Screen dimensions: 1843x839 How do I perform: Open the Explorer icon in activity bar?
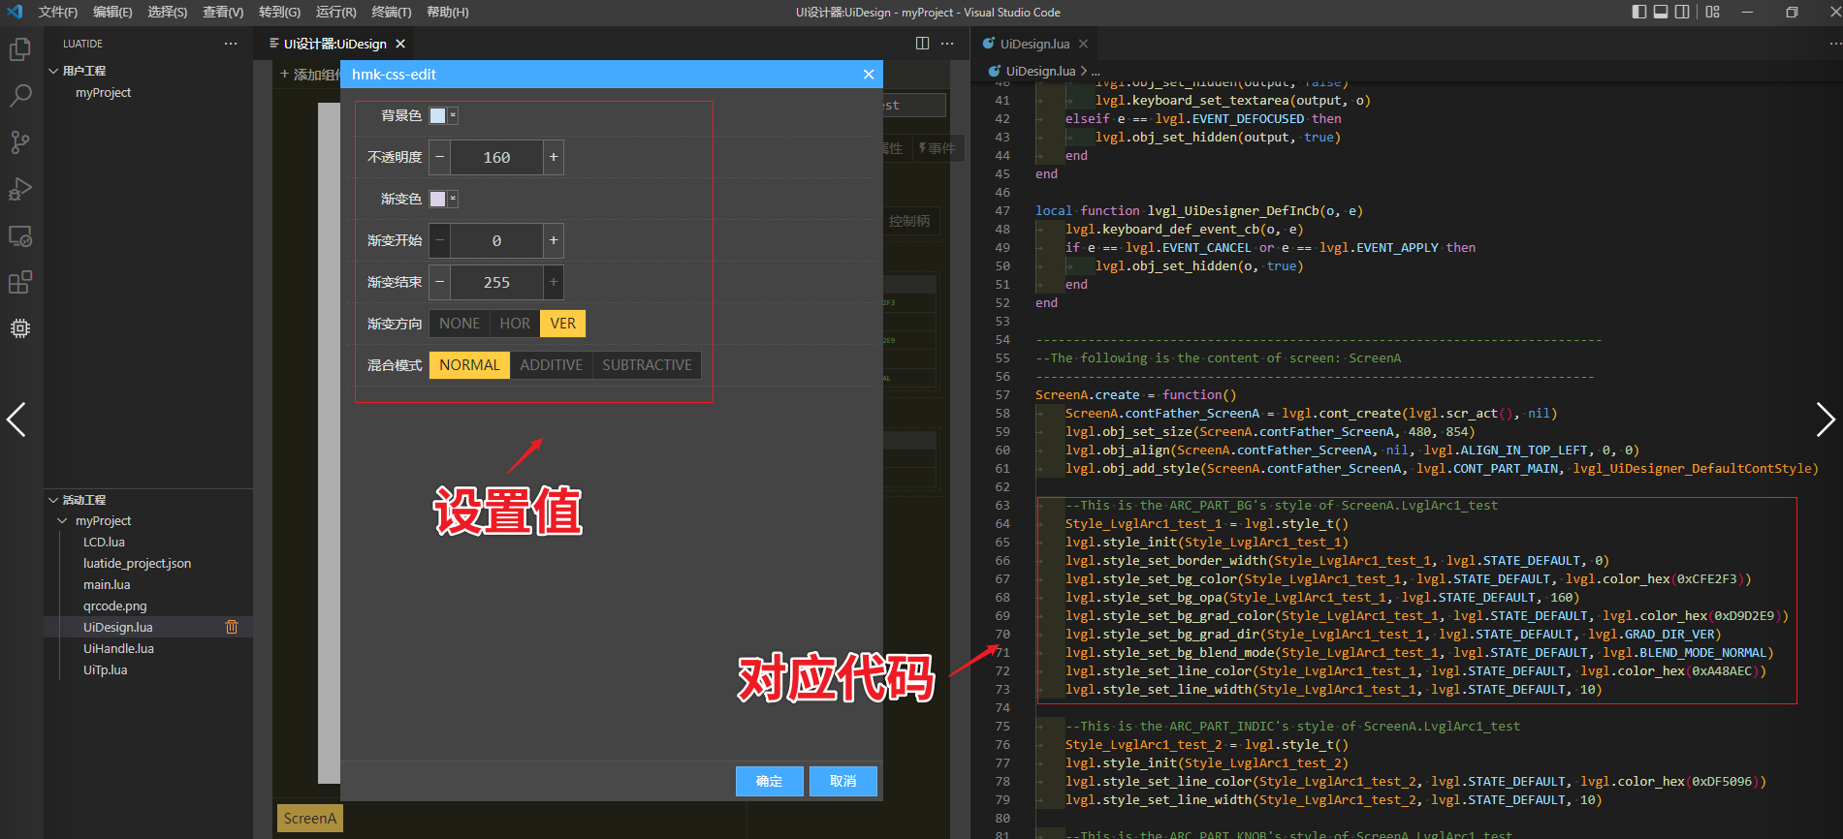coord(20,49)
